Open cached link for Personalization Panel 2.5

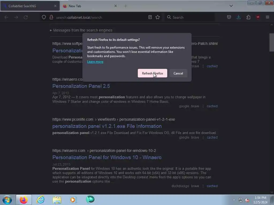[212, 106]
